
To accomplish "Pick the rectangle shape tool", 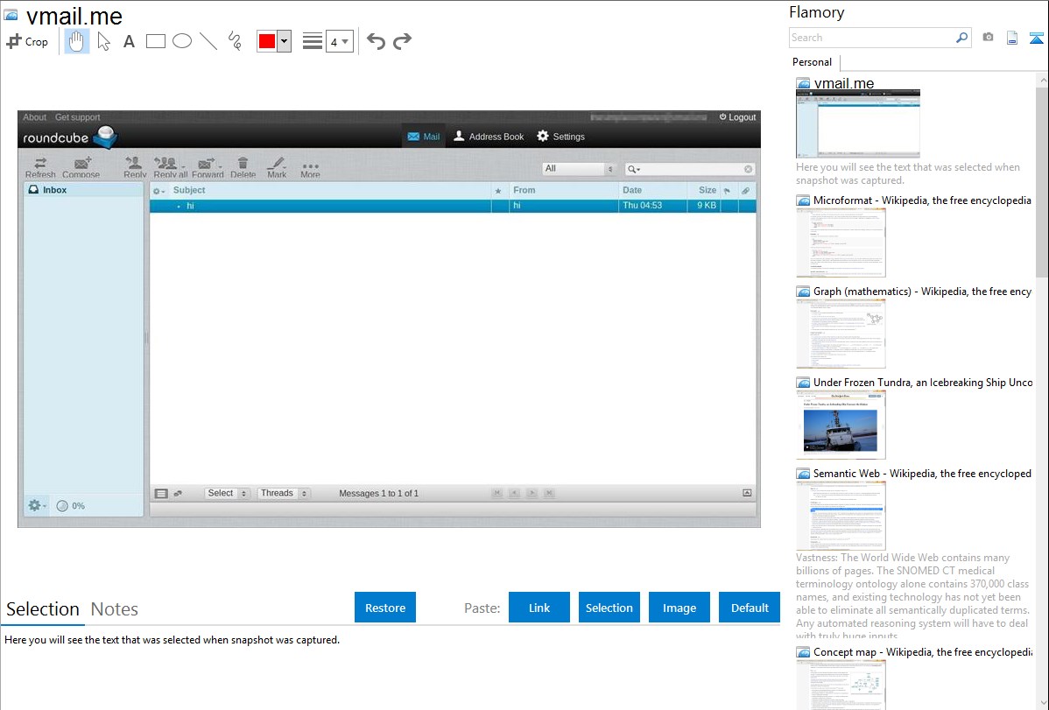I will [x=155, y=41].
